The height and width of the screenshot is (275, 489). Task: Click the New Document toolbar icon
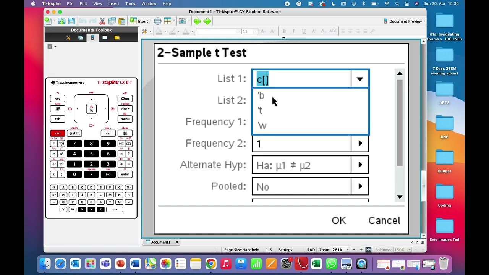pos(48,21)
